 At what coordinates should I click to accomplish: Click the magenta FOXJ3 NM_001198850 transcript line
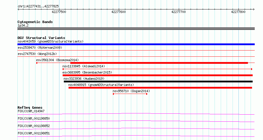click(136, 121)
